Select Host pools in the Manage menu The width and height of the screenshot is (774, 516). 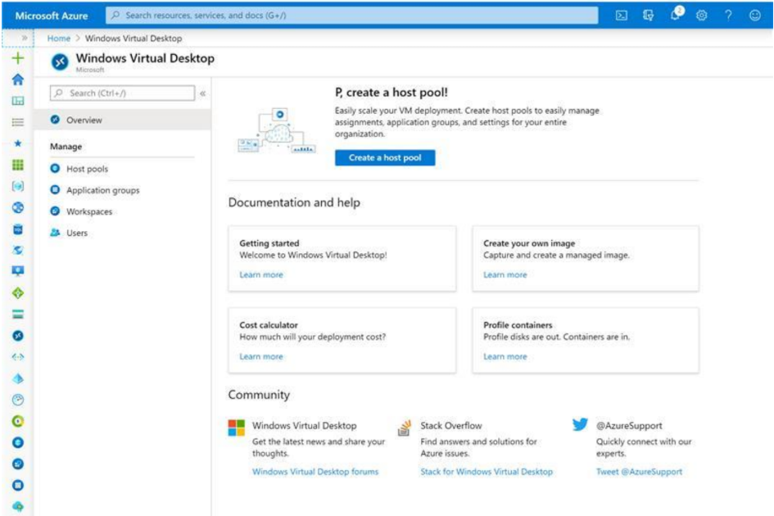pos(87,169)
